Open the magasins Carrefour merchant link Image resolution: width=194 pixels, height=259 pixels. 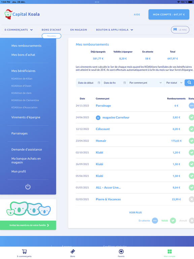[x=116, y=117]
